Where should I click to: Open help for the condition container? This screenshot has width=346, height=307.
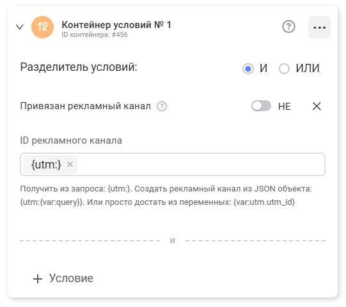point(288,27)
